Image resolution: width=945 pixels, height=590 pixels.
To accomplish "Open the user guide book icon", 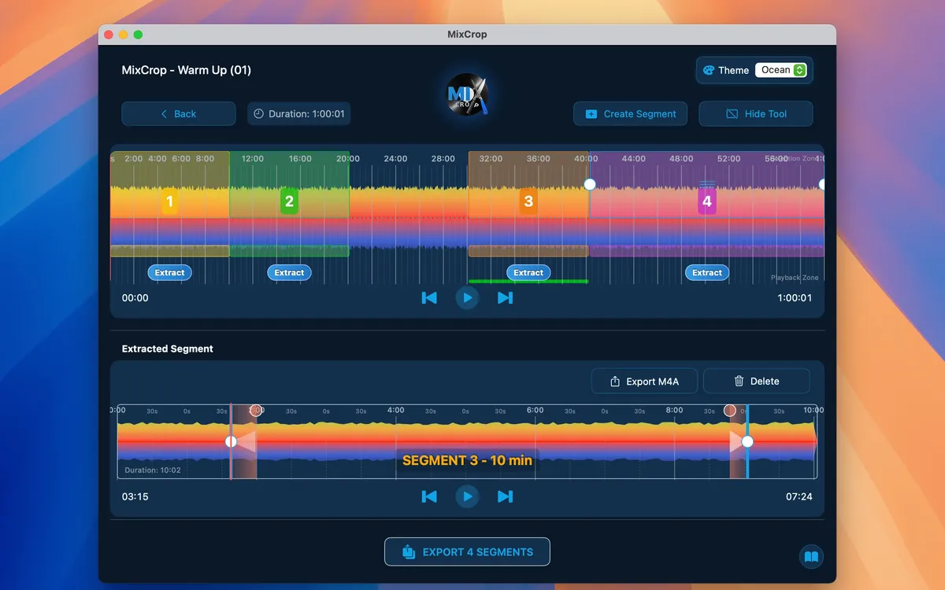I will click(811, 556).
